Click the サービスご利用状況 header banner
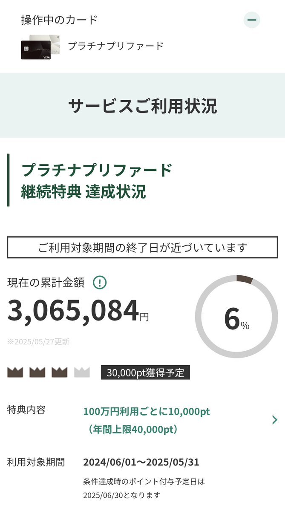The height and width of the screenshot is (511, 285). click(142, 105)
